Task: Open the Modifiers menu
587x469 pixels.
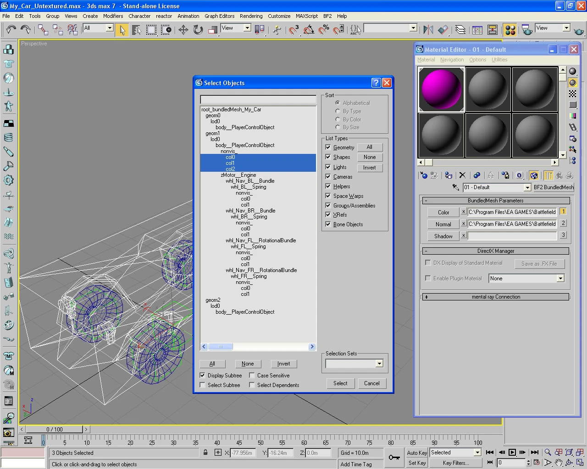Action: tap(113, 16)
